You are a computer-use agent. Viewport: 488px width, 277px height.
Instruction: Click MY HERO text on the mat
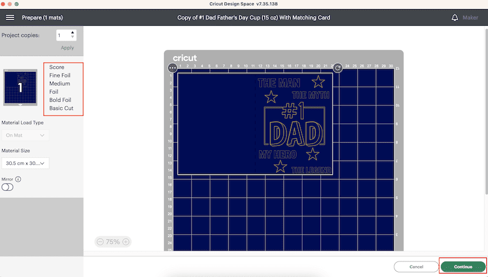click(278, 154)
